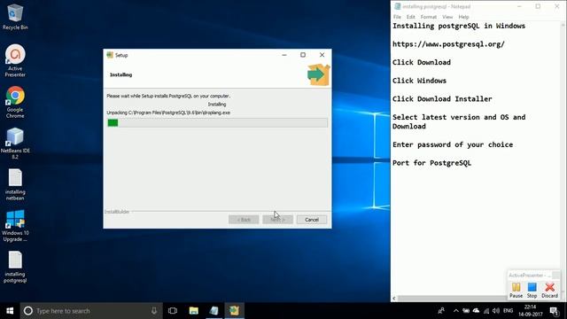The height and width of the screenshot is (319, 567).
Task: Click the 'Unpacking C:\Program Files' status text
Action: (168, 113)
